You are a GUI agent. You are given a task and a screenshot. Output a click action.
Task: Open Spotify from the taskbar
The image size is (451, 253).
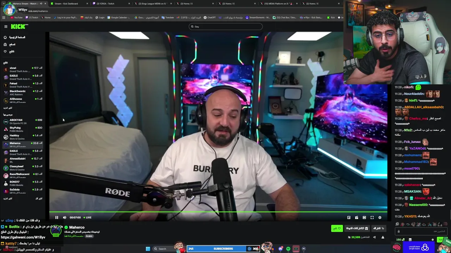(288, 249)
